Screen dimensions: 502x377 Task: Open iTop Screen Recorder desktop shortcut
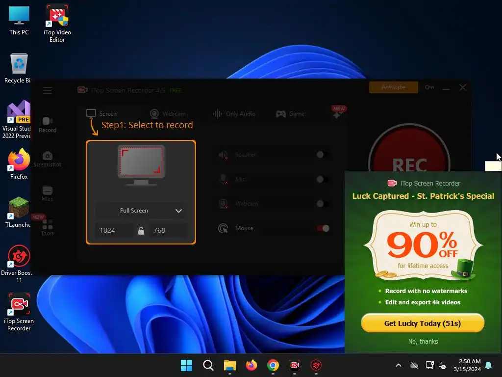coord(19,312)
